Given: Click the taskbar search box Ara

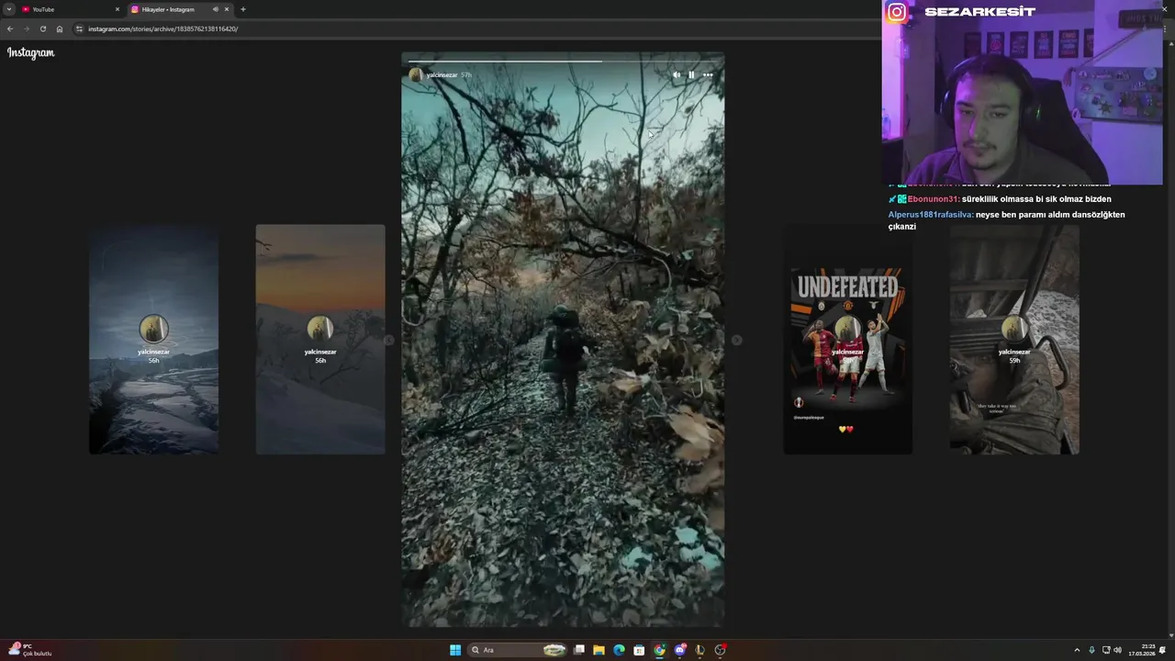Looking at the screenshot, I should point(517,650).
